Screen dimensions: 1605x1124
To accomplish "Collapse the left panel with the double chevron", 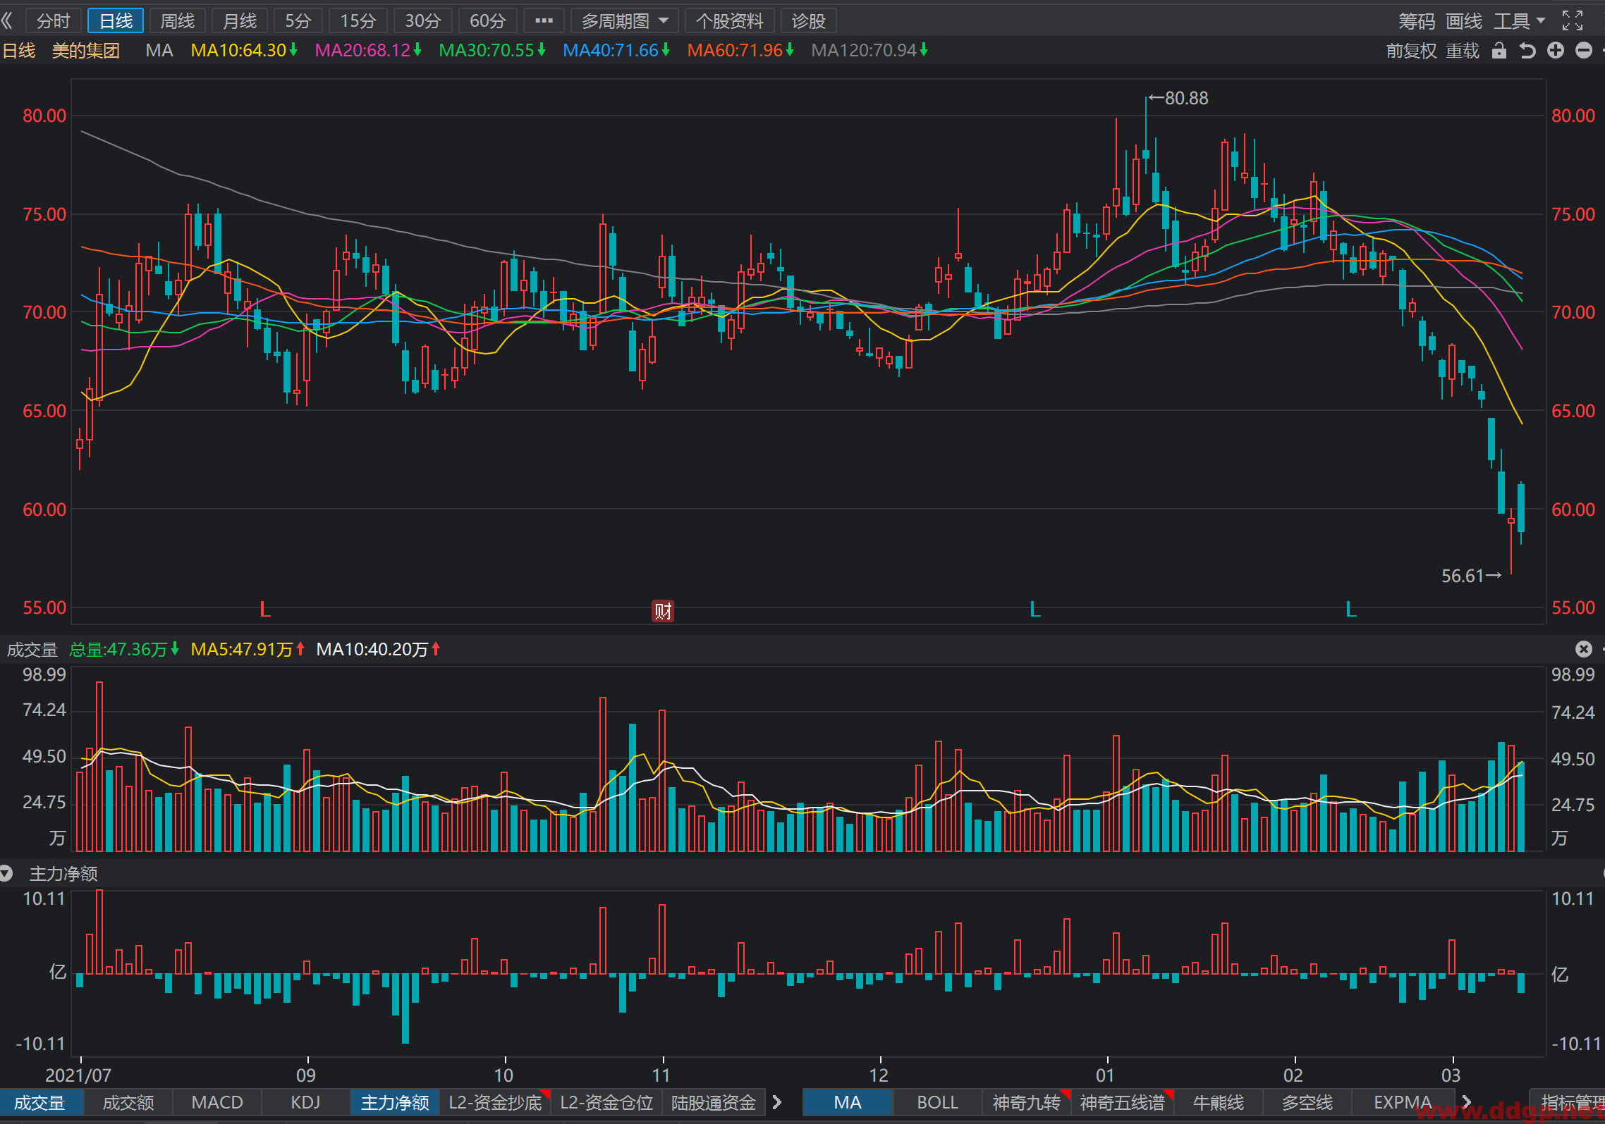I will click(8, 20).
